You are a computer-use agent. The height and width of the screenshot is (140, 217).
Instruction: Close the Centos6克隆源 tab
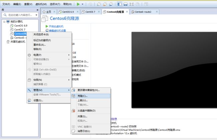click(x=127, y=12)
